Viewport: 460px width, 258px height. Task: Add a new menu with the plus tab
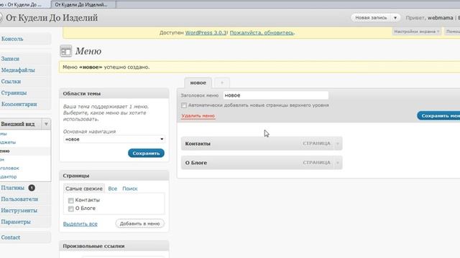coord(222,83)
